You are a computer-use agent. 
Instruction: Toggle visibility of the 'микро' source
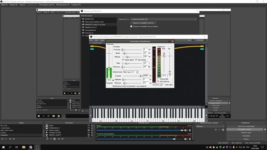[x=88, y=125]
